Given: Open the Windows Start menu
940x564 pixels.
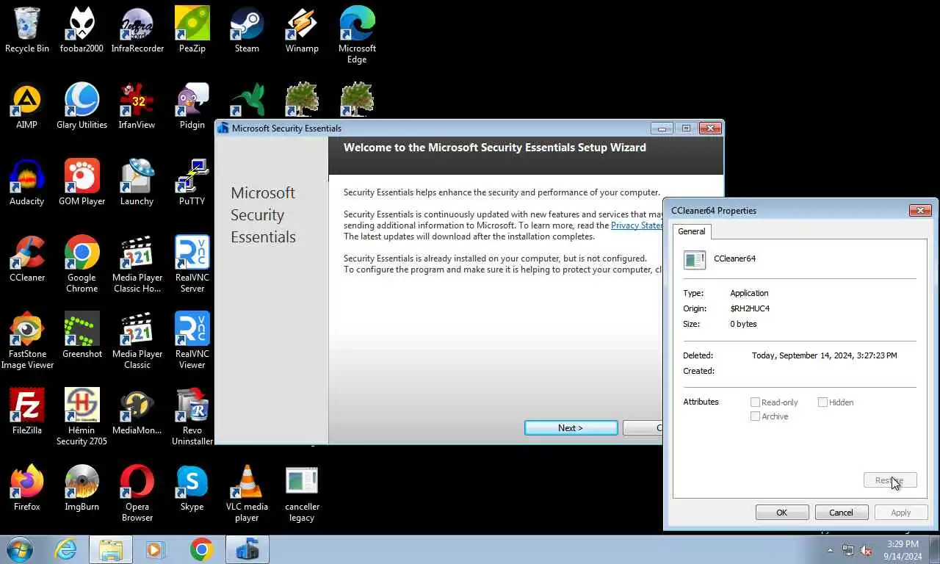Looking at the screenshot, I should 18,549.
